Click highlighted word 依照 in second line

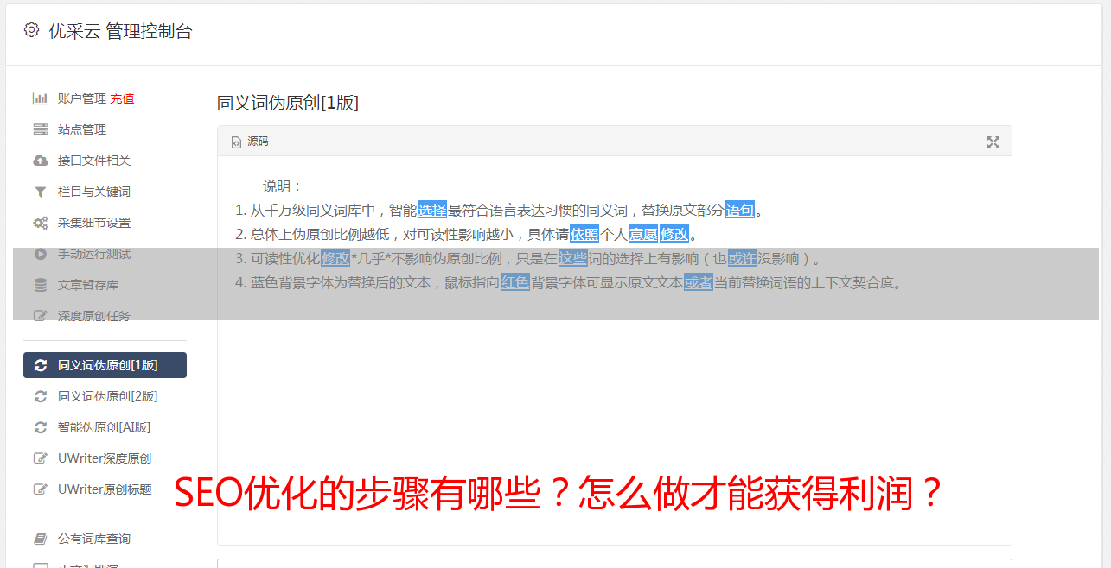click(584, 234)
